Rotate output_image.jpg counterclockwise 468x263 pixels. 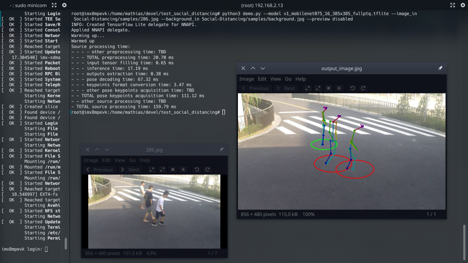[x=353, y=88]
